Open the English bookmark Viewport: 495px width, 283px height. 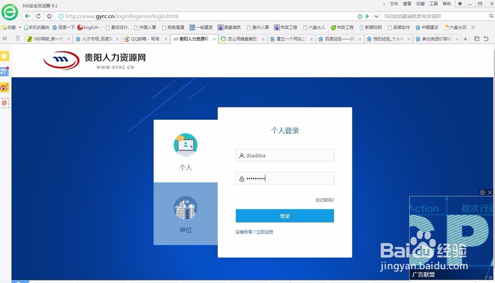click(x=90, y=27)
